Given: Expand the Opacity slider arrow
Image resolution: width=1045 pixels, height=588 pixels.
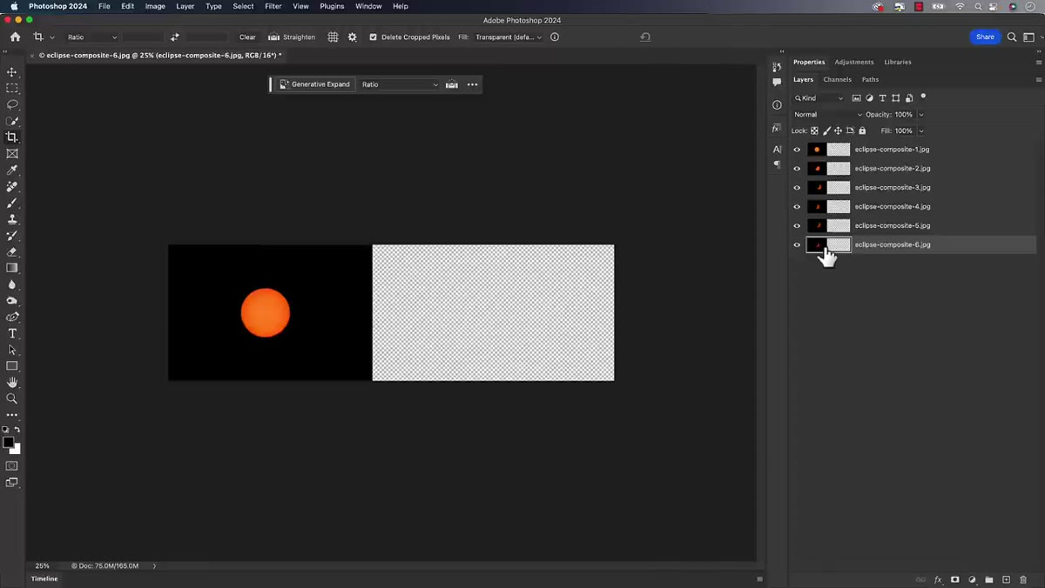Looking at the screenshot, I should pyautogui.click(x=921, y=115).
